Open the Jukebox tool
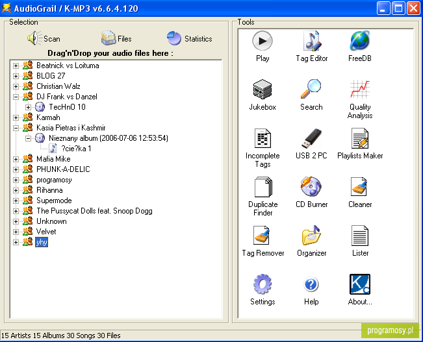423x342 pixels. point(263,95)
